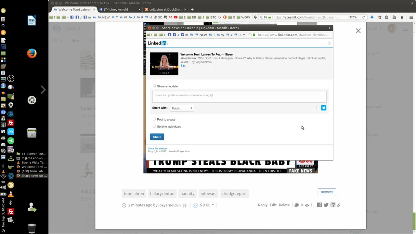416x234 pixels.
Task: Go back using the Firefox back arrow
Action: pos(255,17)
